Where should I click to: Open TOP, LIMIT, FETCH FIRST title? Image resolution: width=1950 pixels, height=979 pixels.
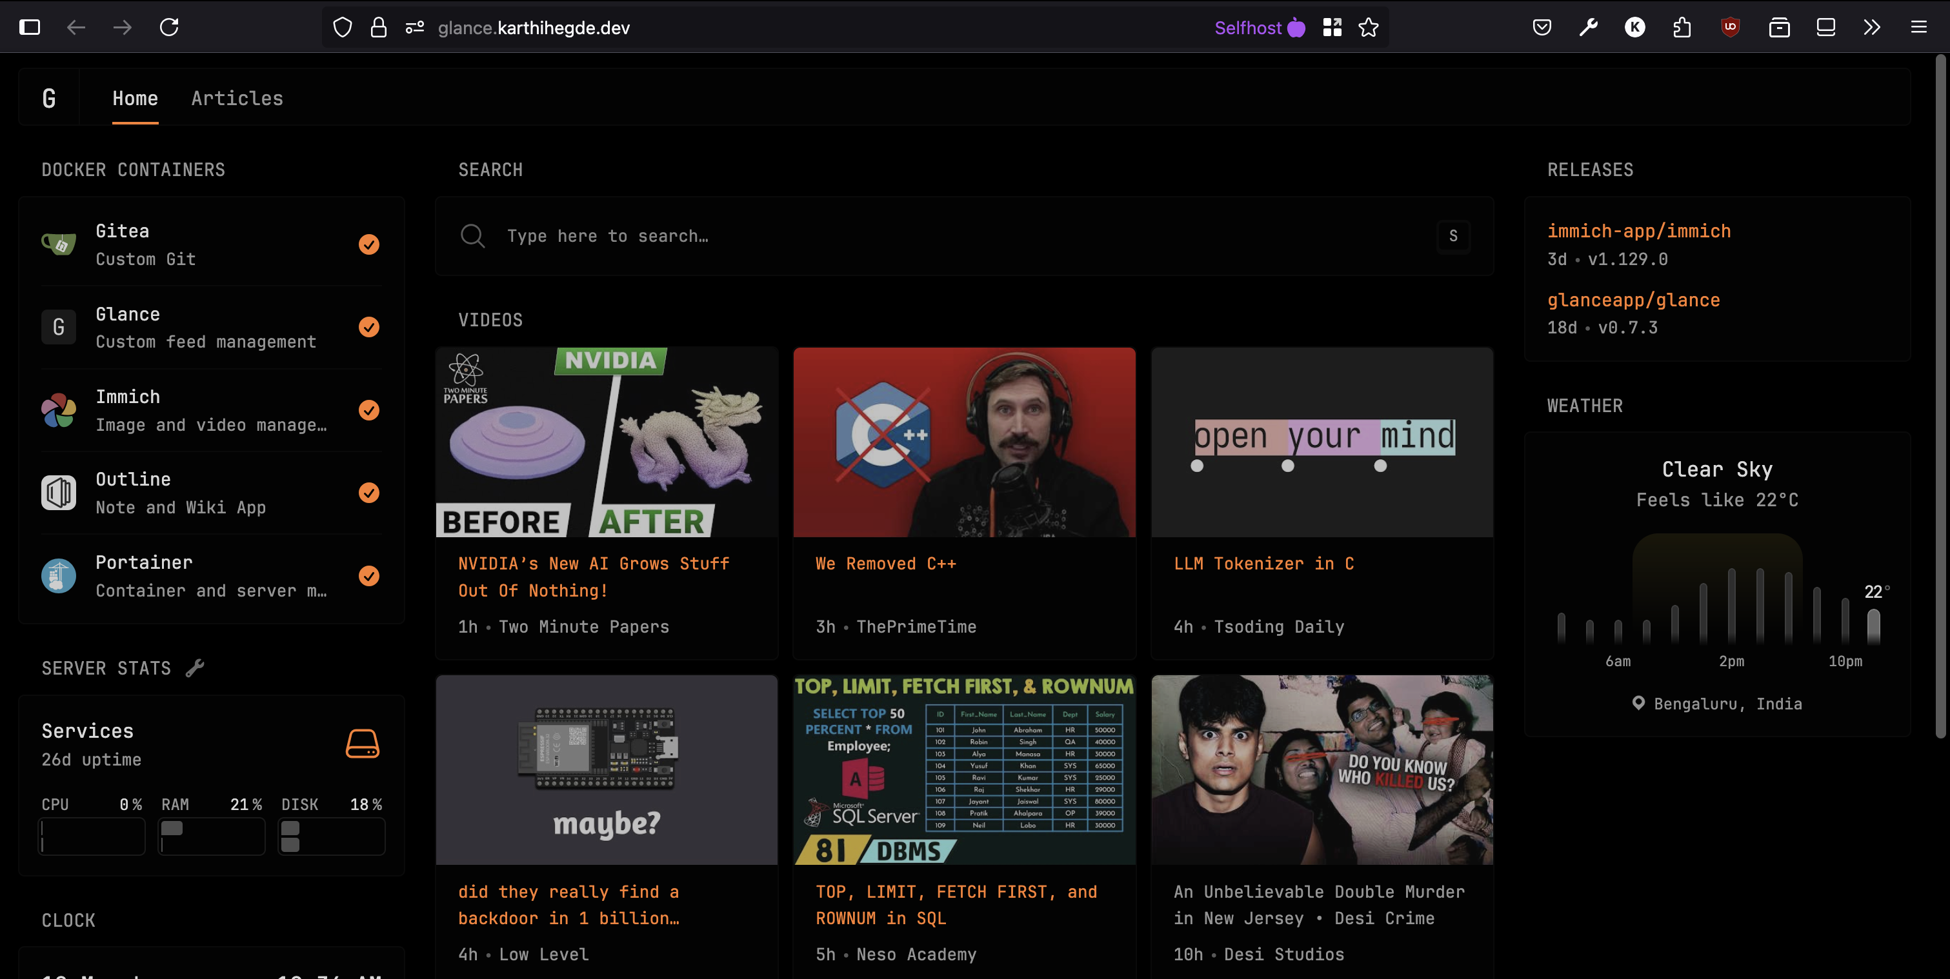[956, 905]
